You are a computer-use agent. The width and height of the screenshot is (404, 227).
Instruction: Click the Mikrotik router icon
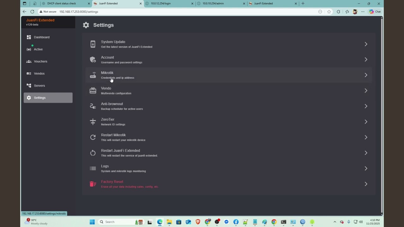[x=93, y=75]
